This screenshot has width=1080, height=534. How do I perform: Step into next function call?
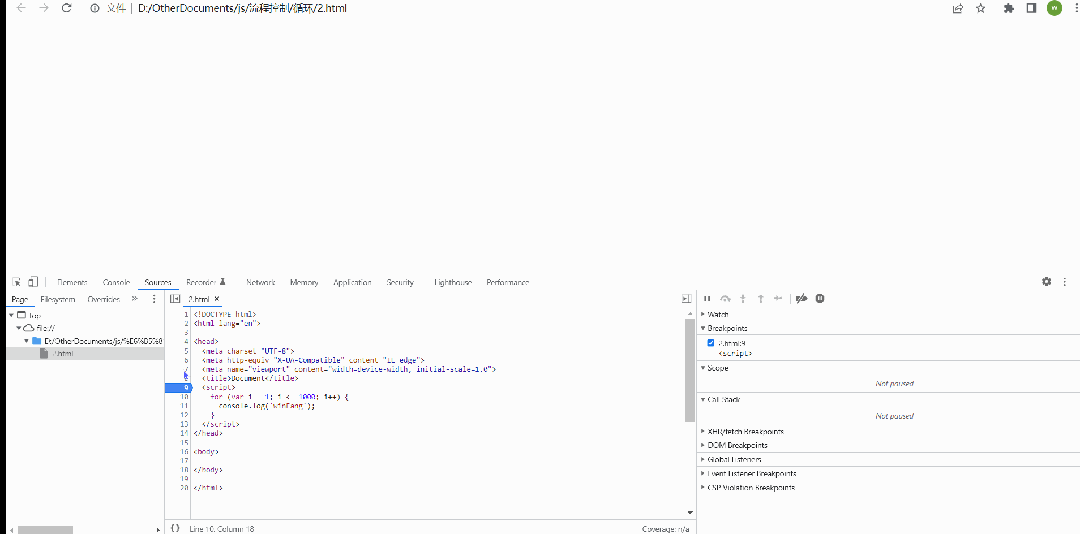point(743,299)
